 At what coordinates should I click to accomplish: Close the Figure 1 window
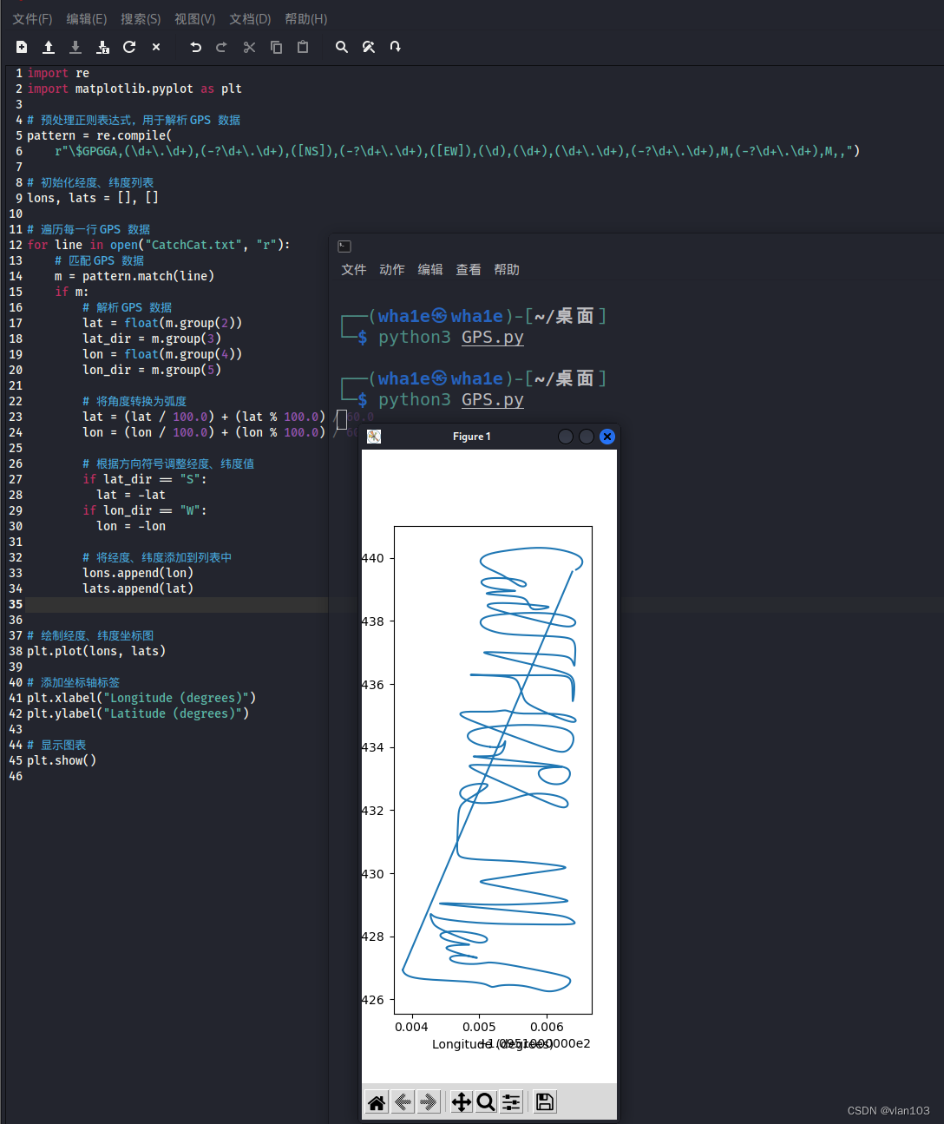[x=607, y=437]
